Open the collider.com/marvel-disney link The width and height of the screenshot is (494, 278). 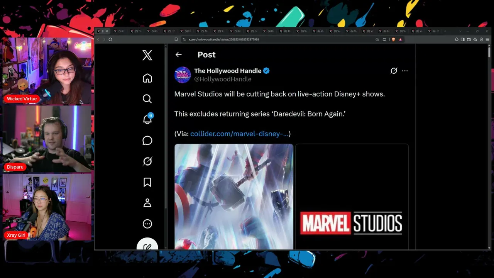(239, 134)
